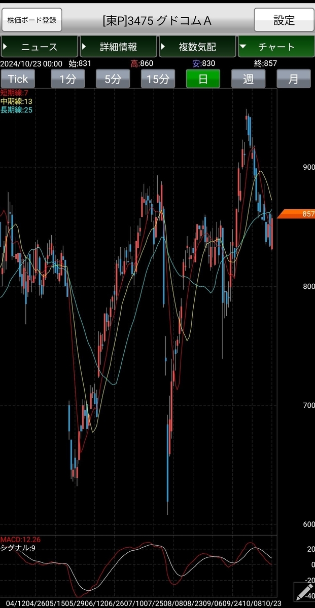Switch to the ニュース tab

click(x=39, y=47)
